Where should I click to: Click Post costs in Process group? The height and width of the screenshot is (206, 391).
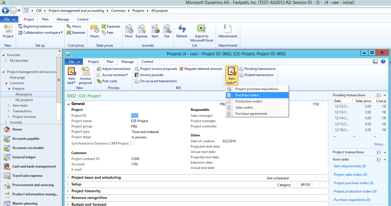pos(107,81)
